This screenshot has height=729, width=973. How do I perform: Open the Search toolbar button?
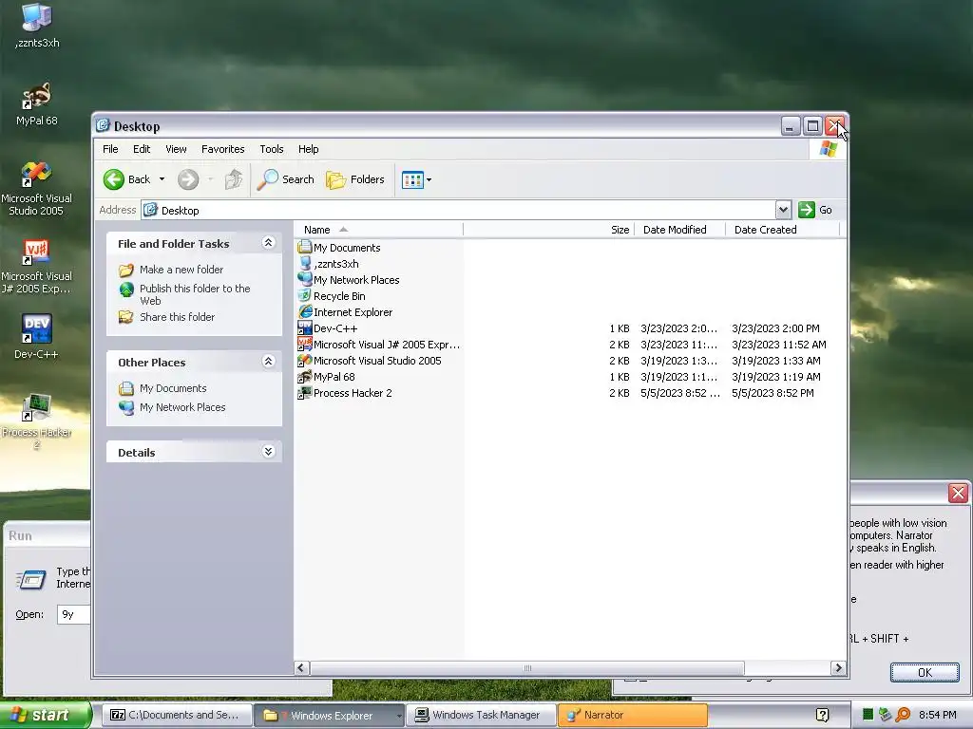click(x=285, y=179)
